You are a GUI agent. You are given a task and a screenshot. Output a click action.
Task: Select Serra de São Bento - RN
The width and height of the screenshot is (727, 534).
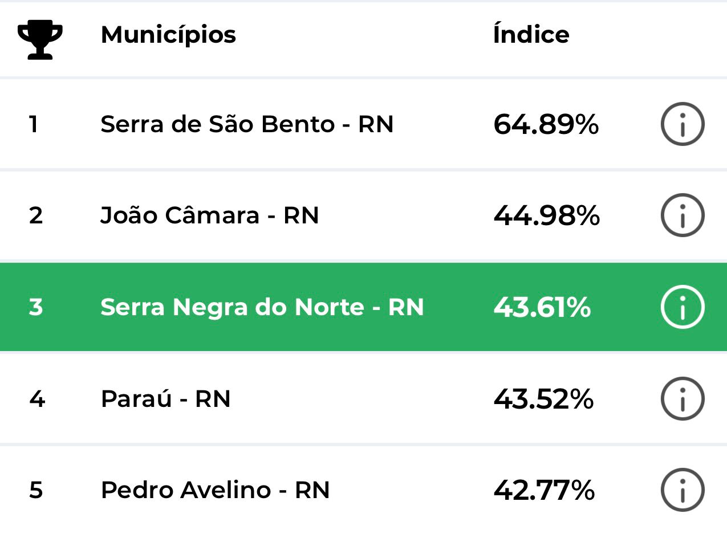(x=247, y=124)
